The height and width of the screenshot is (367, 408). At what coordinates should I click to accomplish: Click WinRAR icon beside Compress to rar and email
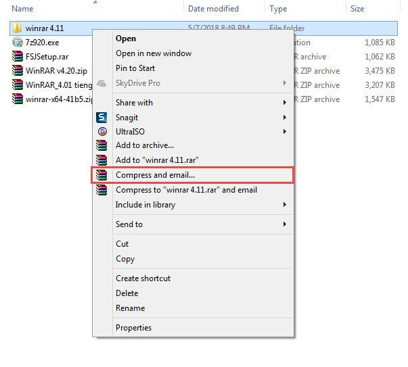point(101,190)
